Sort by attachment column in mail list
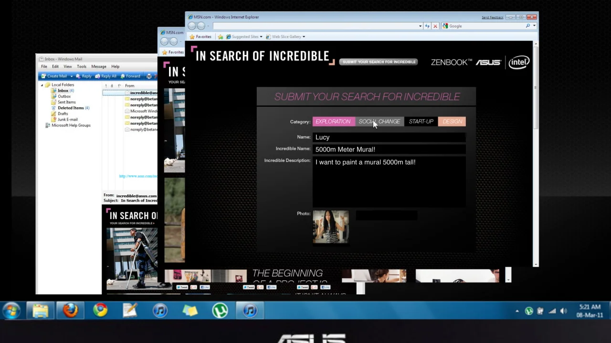 point(113,86)
